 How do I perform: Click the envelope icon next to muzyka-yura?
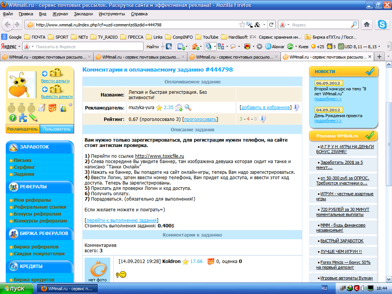pyautogui.click(x=179, y=108)
